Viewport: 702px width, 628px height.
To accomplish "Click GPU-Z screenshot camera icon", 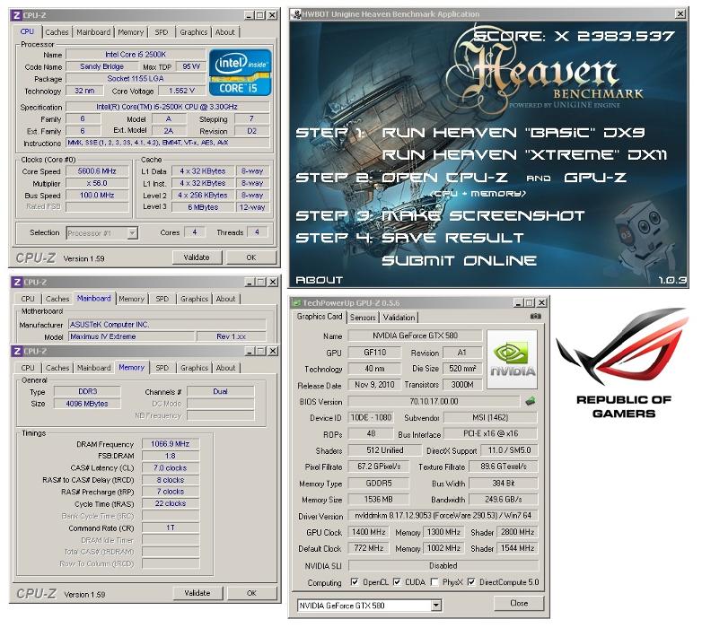I will 535,316.
